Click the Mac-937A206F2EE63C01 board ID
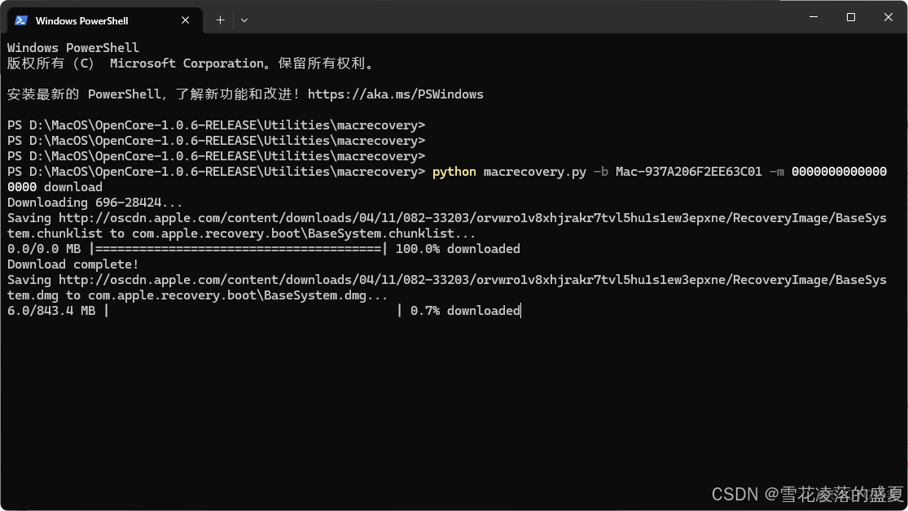This screenshot has width=908, height=511. [x=688, y=172]
